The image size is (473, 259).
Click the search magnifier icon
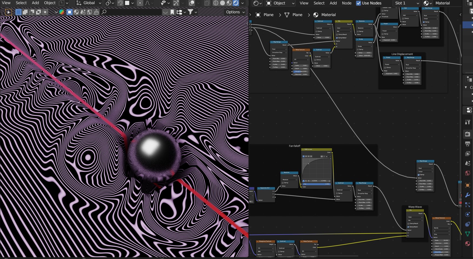coord(104,12)
